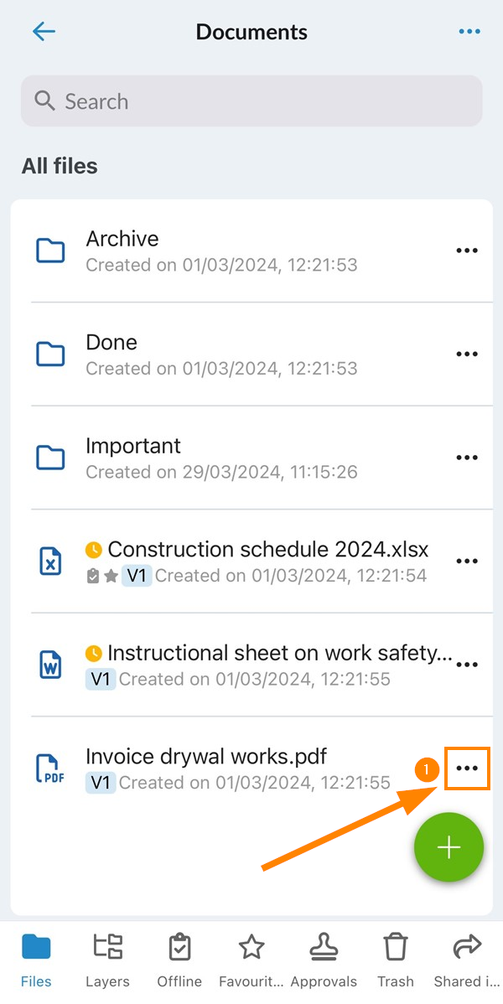Open the Favourites tab
This screenshot has width=503, height=1004.
coord(251,960)
